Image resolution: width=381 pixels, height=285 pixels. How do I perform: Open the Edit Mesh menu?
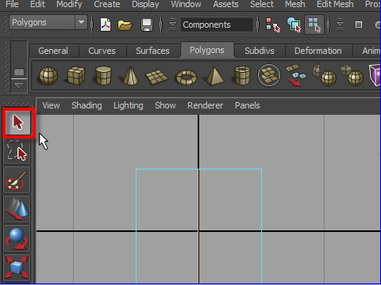[335, 4]
